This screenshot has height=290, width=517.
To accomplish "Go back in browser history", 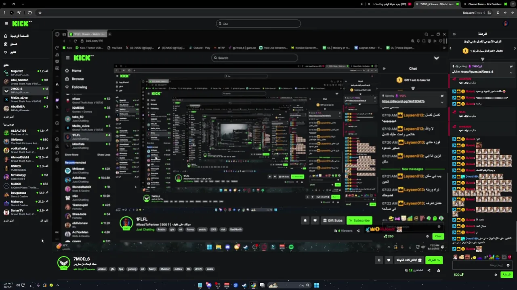I will pos(512,12).
